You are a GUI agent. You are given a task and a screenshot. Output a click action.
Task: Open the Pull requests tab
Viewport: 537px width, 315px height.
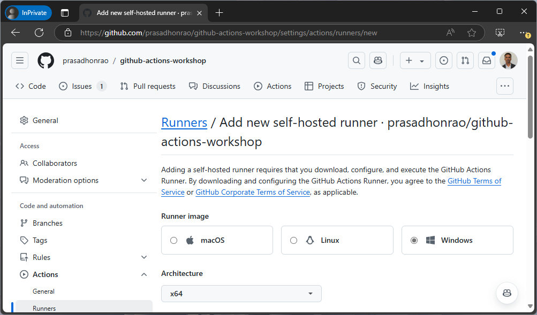tap(148, 86)
